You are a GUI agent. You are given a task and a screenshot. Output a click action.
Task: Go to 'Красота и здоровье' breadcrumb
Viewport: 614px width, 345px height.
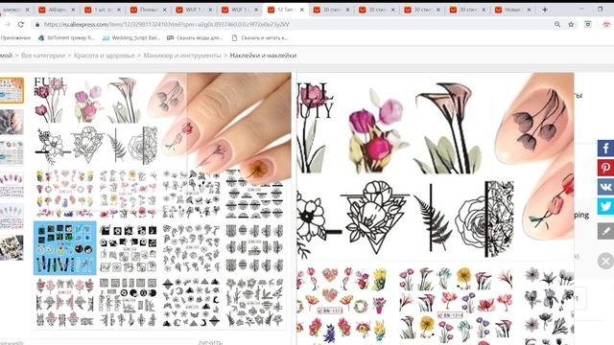coord(105,56)
